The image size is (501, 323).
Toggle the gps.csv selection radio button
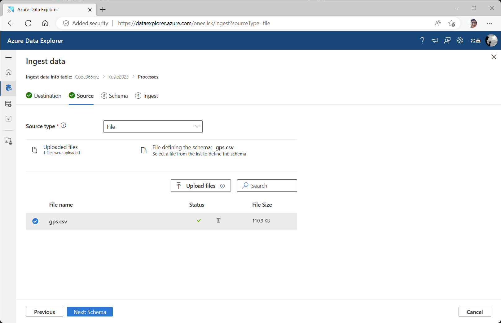click(35, 221)
